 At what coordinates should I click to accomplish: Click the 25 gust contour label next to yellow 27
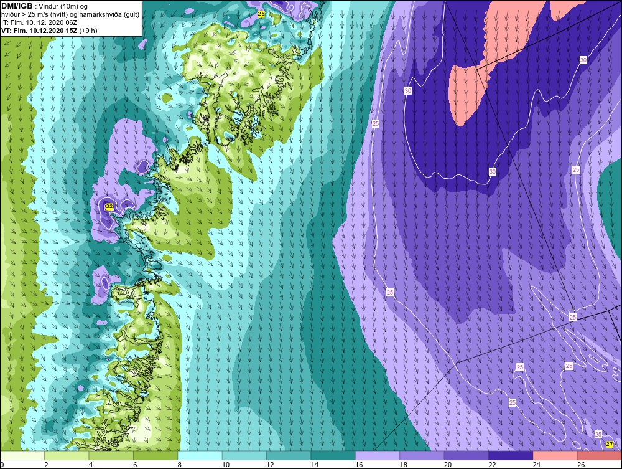coord(598,435)
